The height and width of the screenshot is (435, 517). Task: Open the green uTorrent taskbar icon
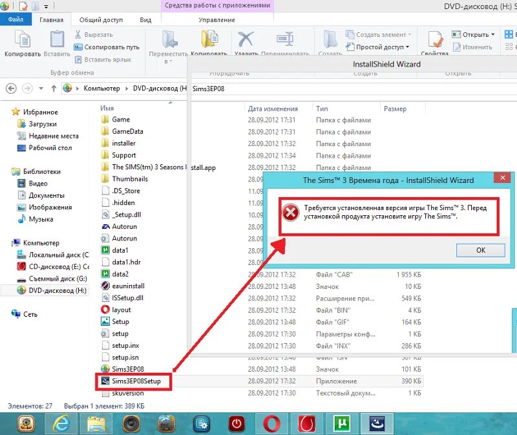pyautogui.click(x=342, y=423)
